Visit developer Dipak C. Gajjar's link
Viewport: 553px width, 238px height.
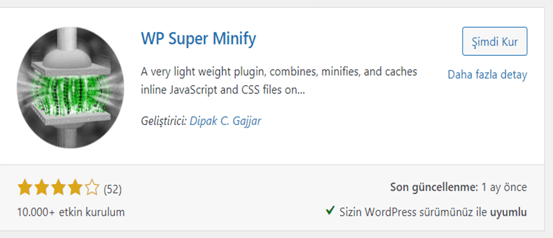(226, 121)
